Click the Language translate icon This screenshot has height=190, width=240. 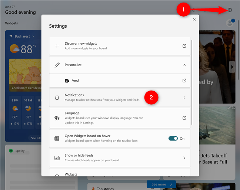pos(57,118)
